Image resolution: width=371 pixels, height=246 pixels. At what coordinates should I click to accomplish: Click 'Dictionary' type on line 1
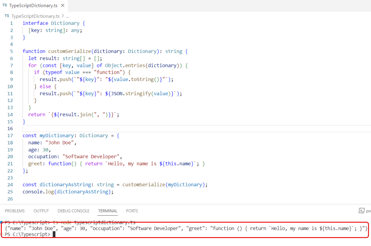tap(65, 23)
